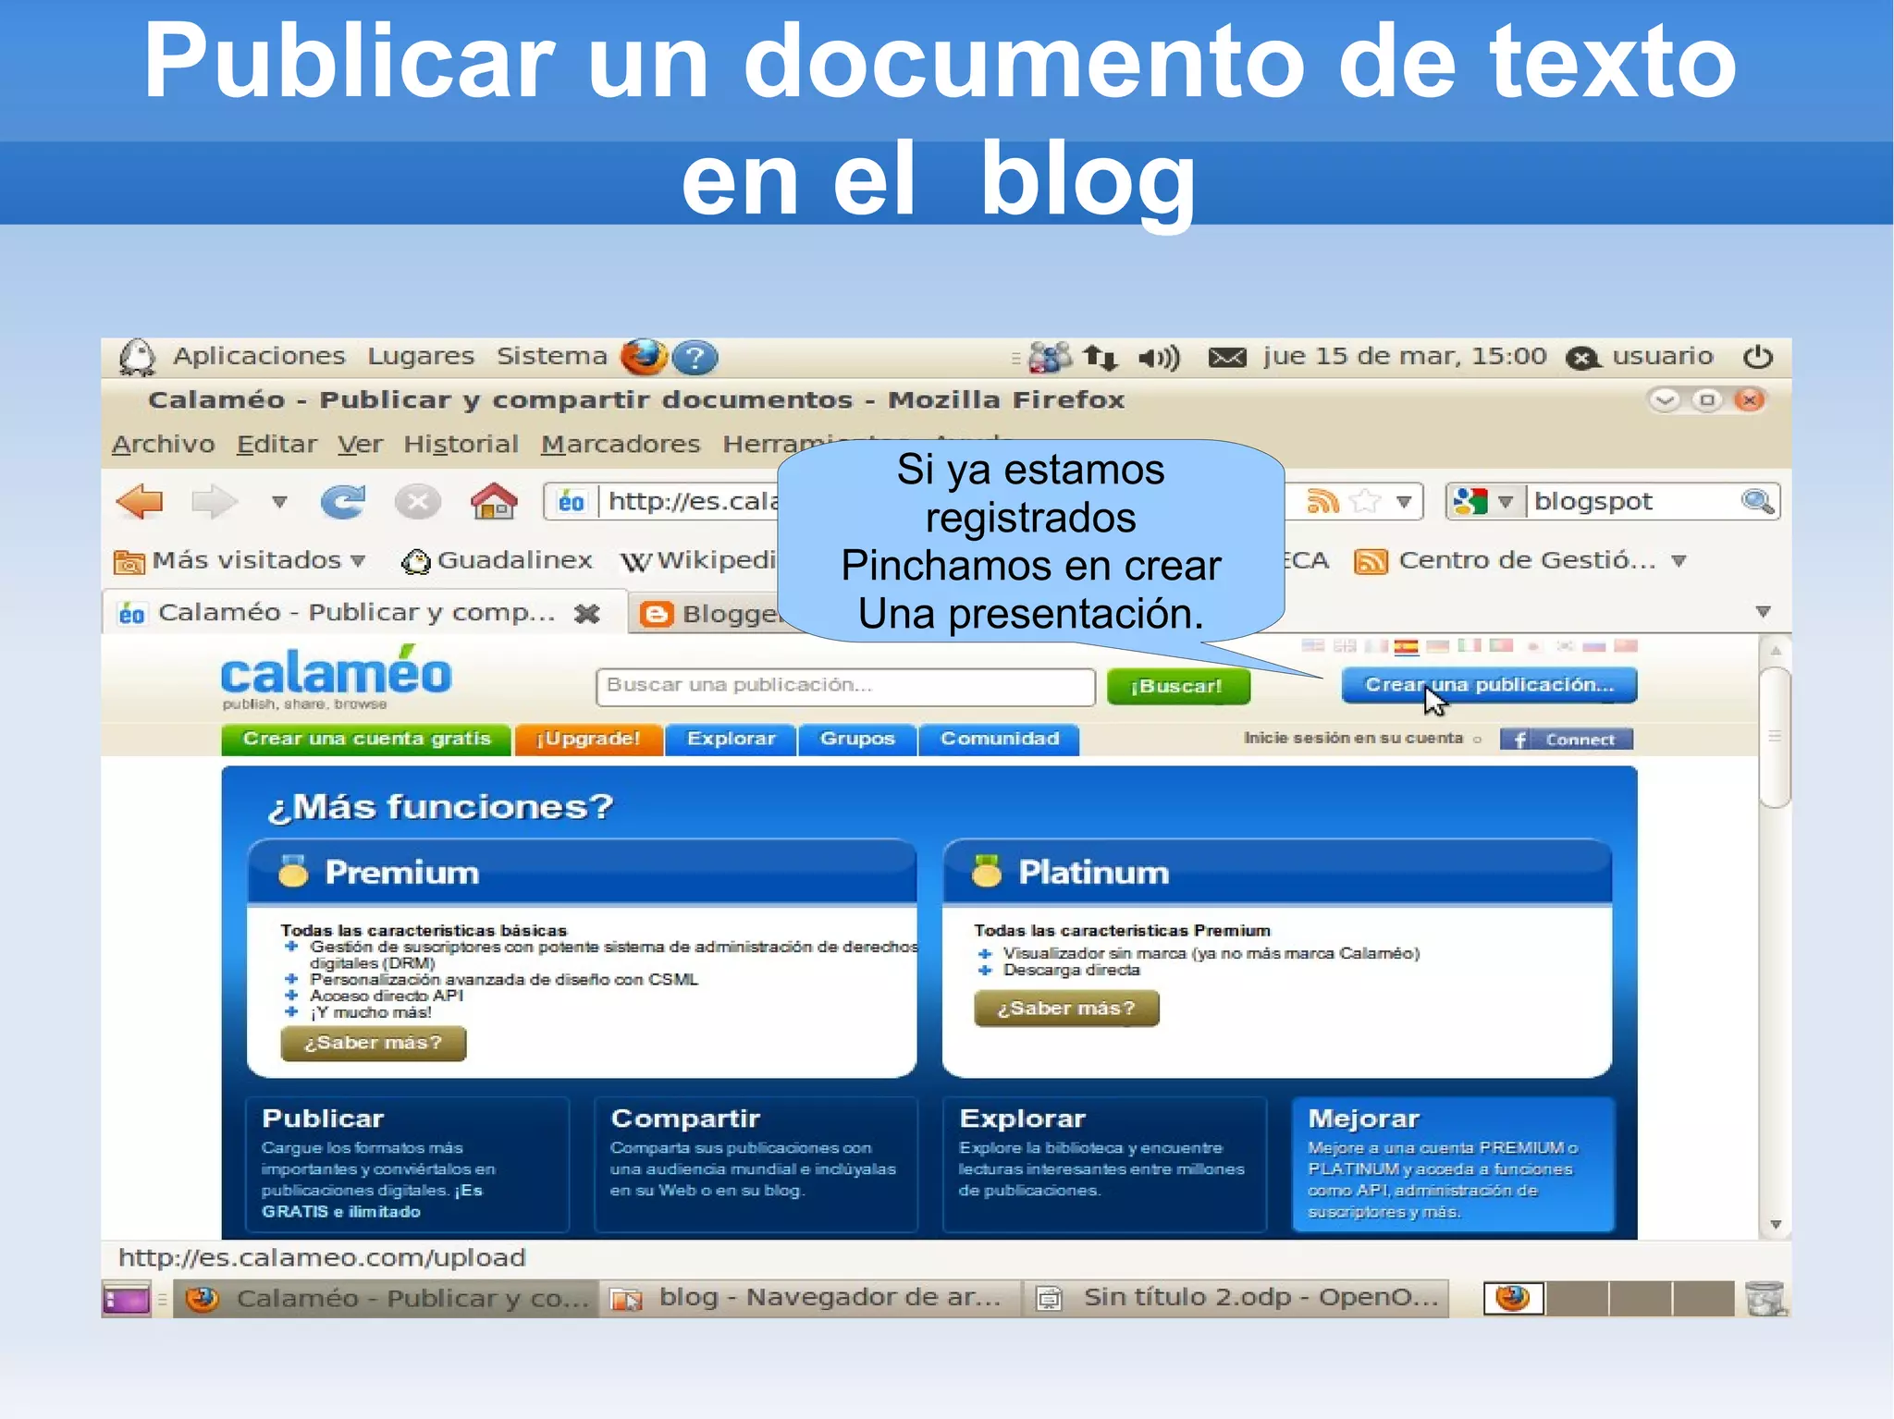
Task: Click the mail envelope panel icon
Action: pos(1227,358)
